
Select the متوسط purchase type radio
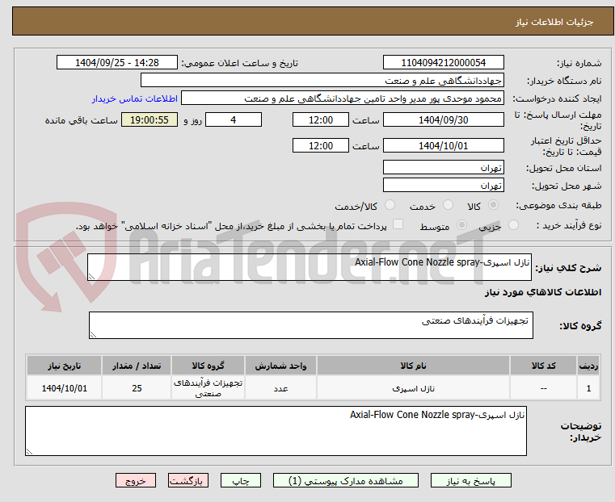pos(461,224)
